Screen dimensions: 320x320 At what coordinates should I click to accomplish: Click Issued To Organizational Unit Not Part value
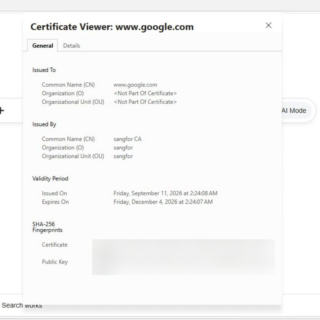click(x=145, y=102)
